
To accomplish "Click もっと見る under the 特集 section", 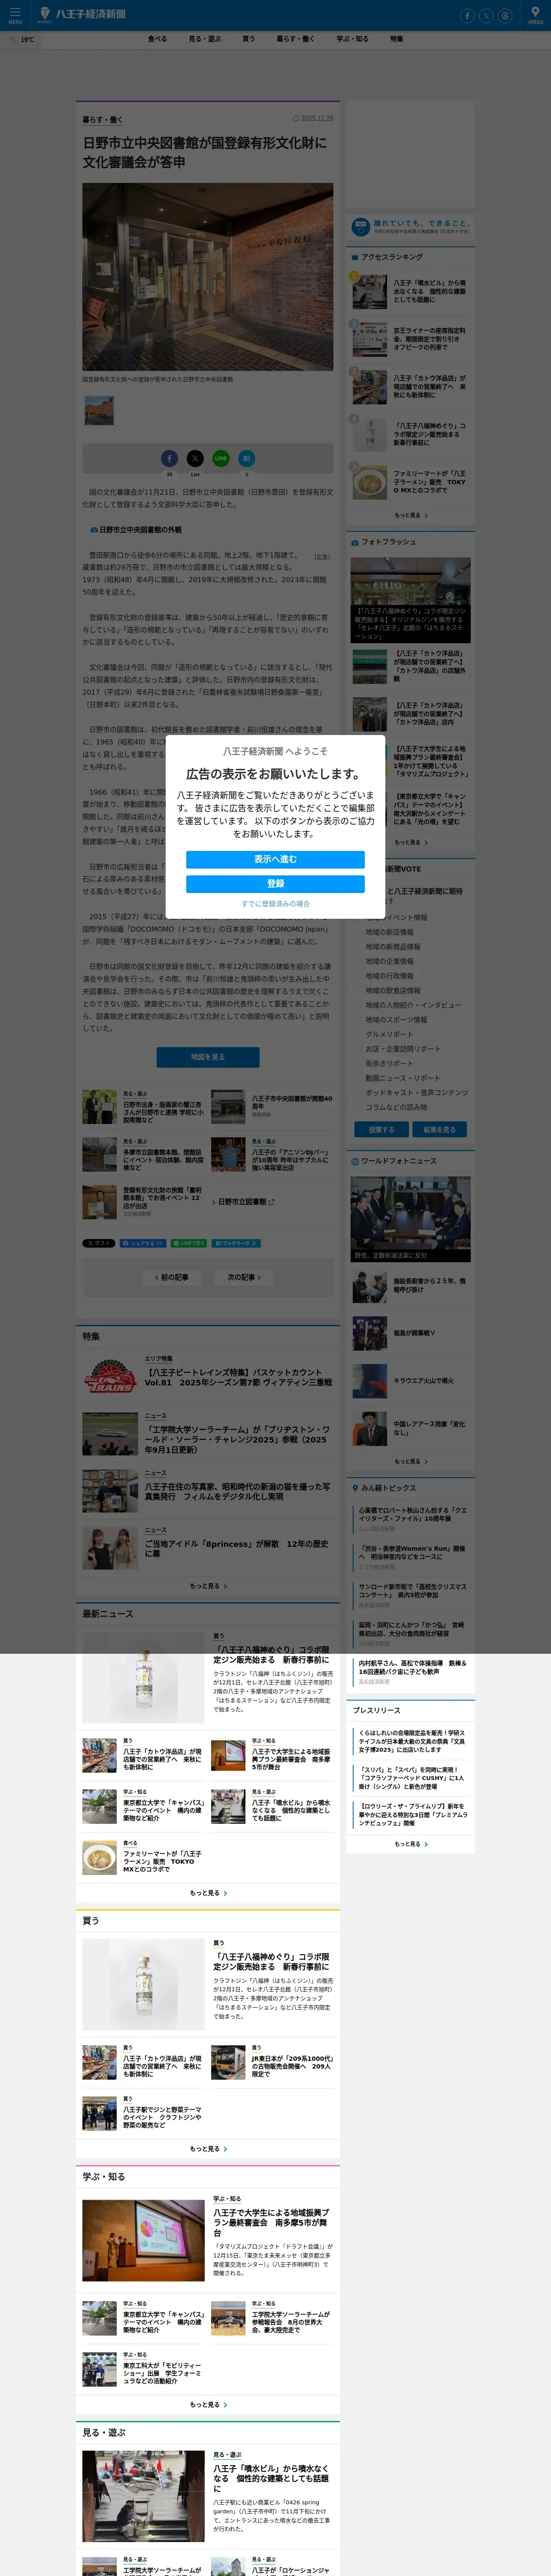I will tap(208, 1586).
